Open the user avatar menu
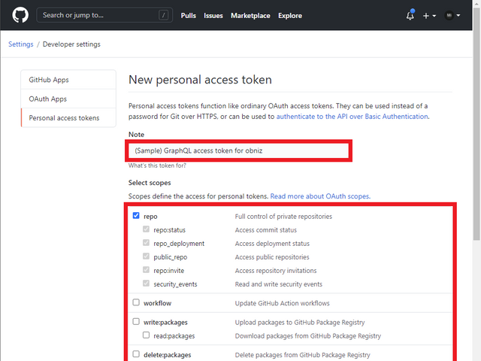 [452, 15]
